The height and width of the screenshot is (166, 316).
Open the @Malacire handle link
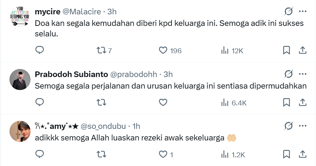click(82, 12)
